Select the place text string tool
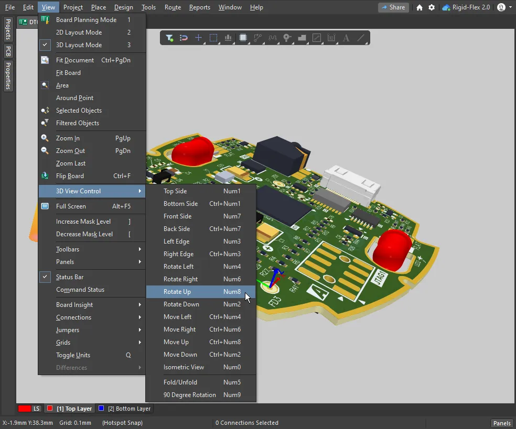This screenshot has height=429, width=516. 346,38
